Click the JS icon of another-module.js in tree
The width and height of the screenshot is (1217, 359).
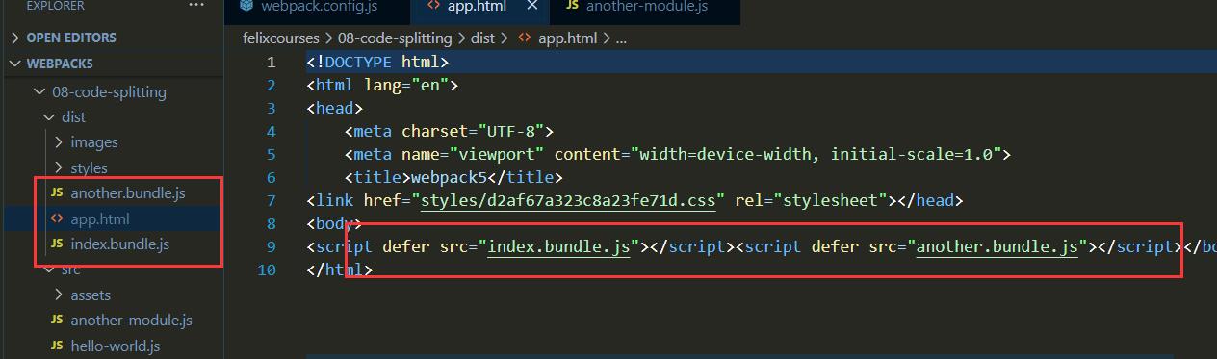point(57,321)
